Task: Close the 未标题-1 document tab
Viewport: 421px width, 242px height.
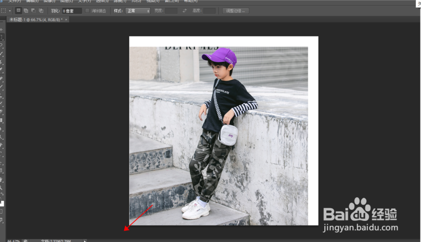Action: click(66, 20)
